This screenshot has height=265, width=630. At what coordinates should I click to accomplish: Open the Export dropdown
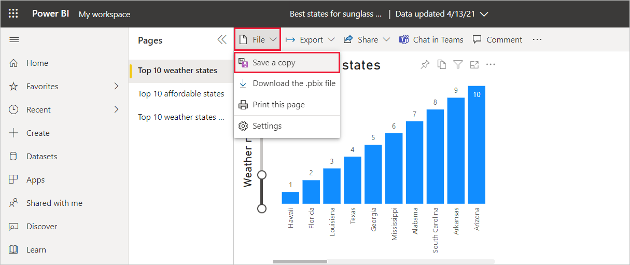point(310,40)
